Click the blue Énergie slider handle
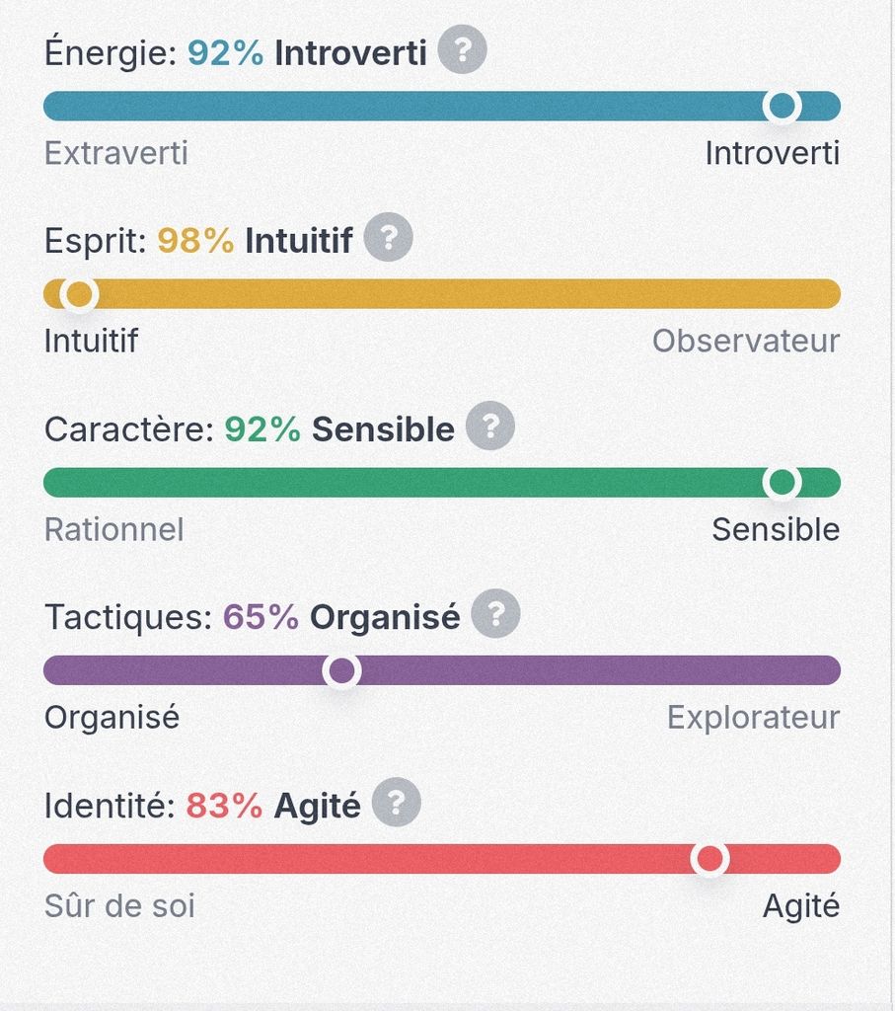This screenshot has width=895, height=1011. pos(782,106)
